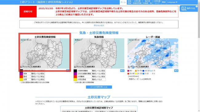The image size is (200, 112).
Task: Click 警戒レベル3相当 cell in 大雨警報 row
Action: pos(98,76)
